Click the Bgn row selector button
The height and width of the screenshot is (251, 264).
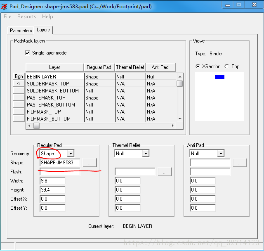(x=19, y=76)
